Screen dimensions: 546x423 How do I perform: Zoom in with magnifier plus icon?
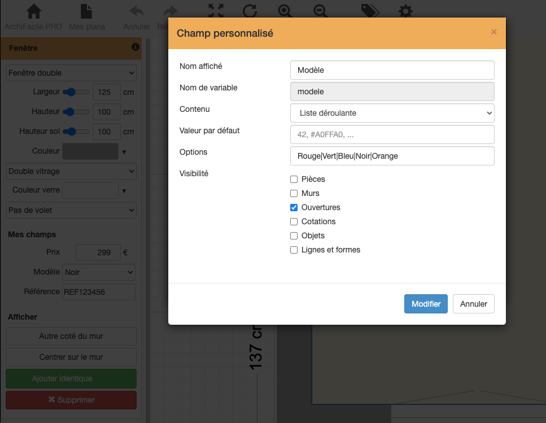click(286, 11)
